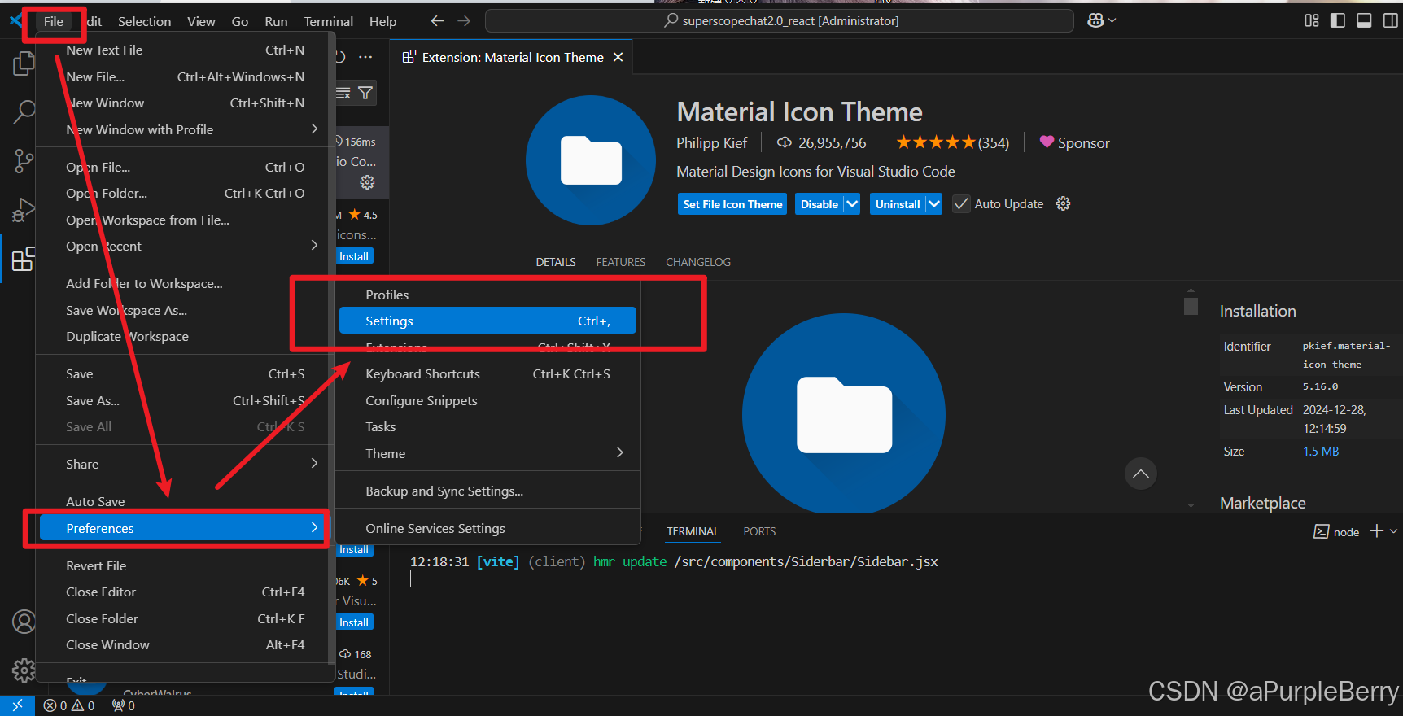This screenshot has width=1403, height=716.
Task: Switch to the FEATURES tab
Action: tap(620, 262)
